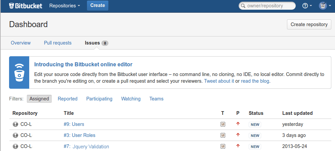This screenshot has height=151, width=335.
Task: Click repository lock icon in #9 Users row
Action: pos(15,124)
